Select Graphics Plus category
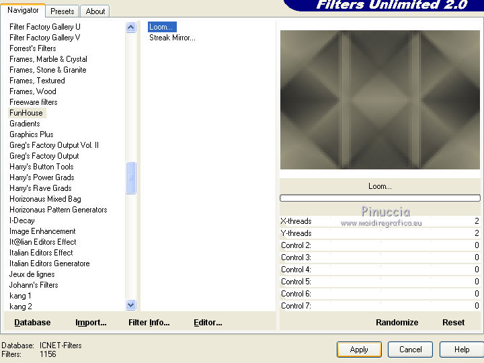 (x=32, y=134)
